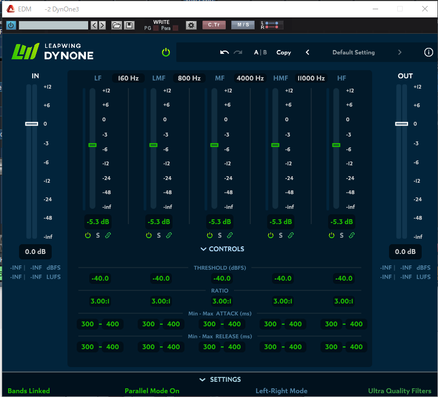
Task: Toggle HF band power button
Action: (331, 235)
